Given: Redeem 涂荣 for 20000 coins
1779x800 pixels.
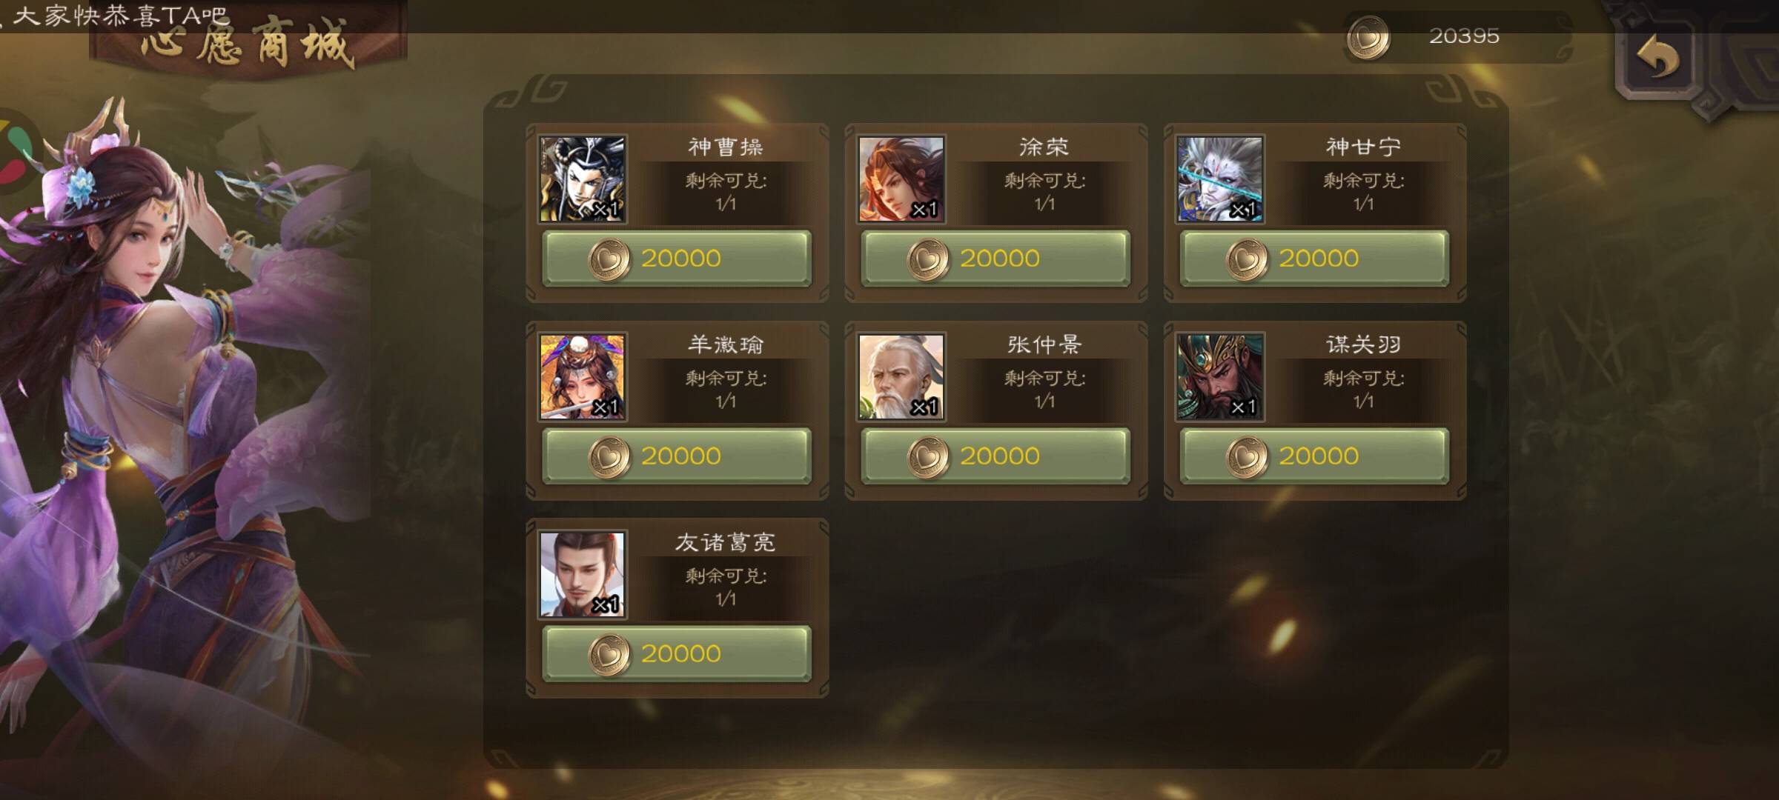Looking at the screenshot, I should click(995, 259).
